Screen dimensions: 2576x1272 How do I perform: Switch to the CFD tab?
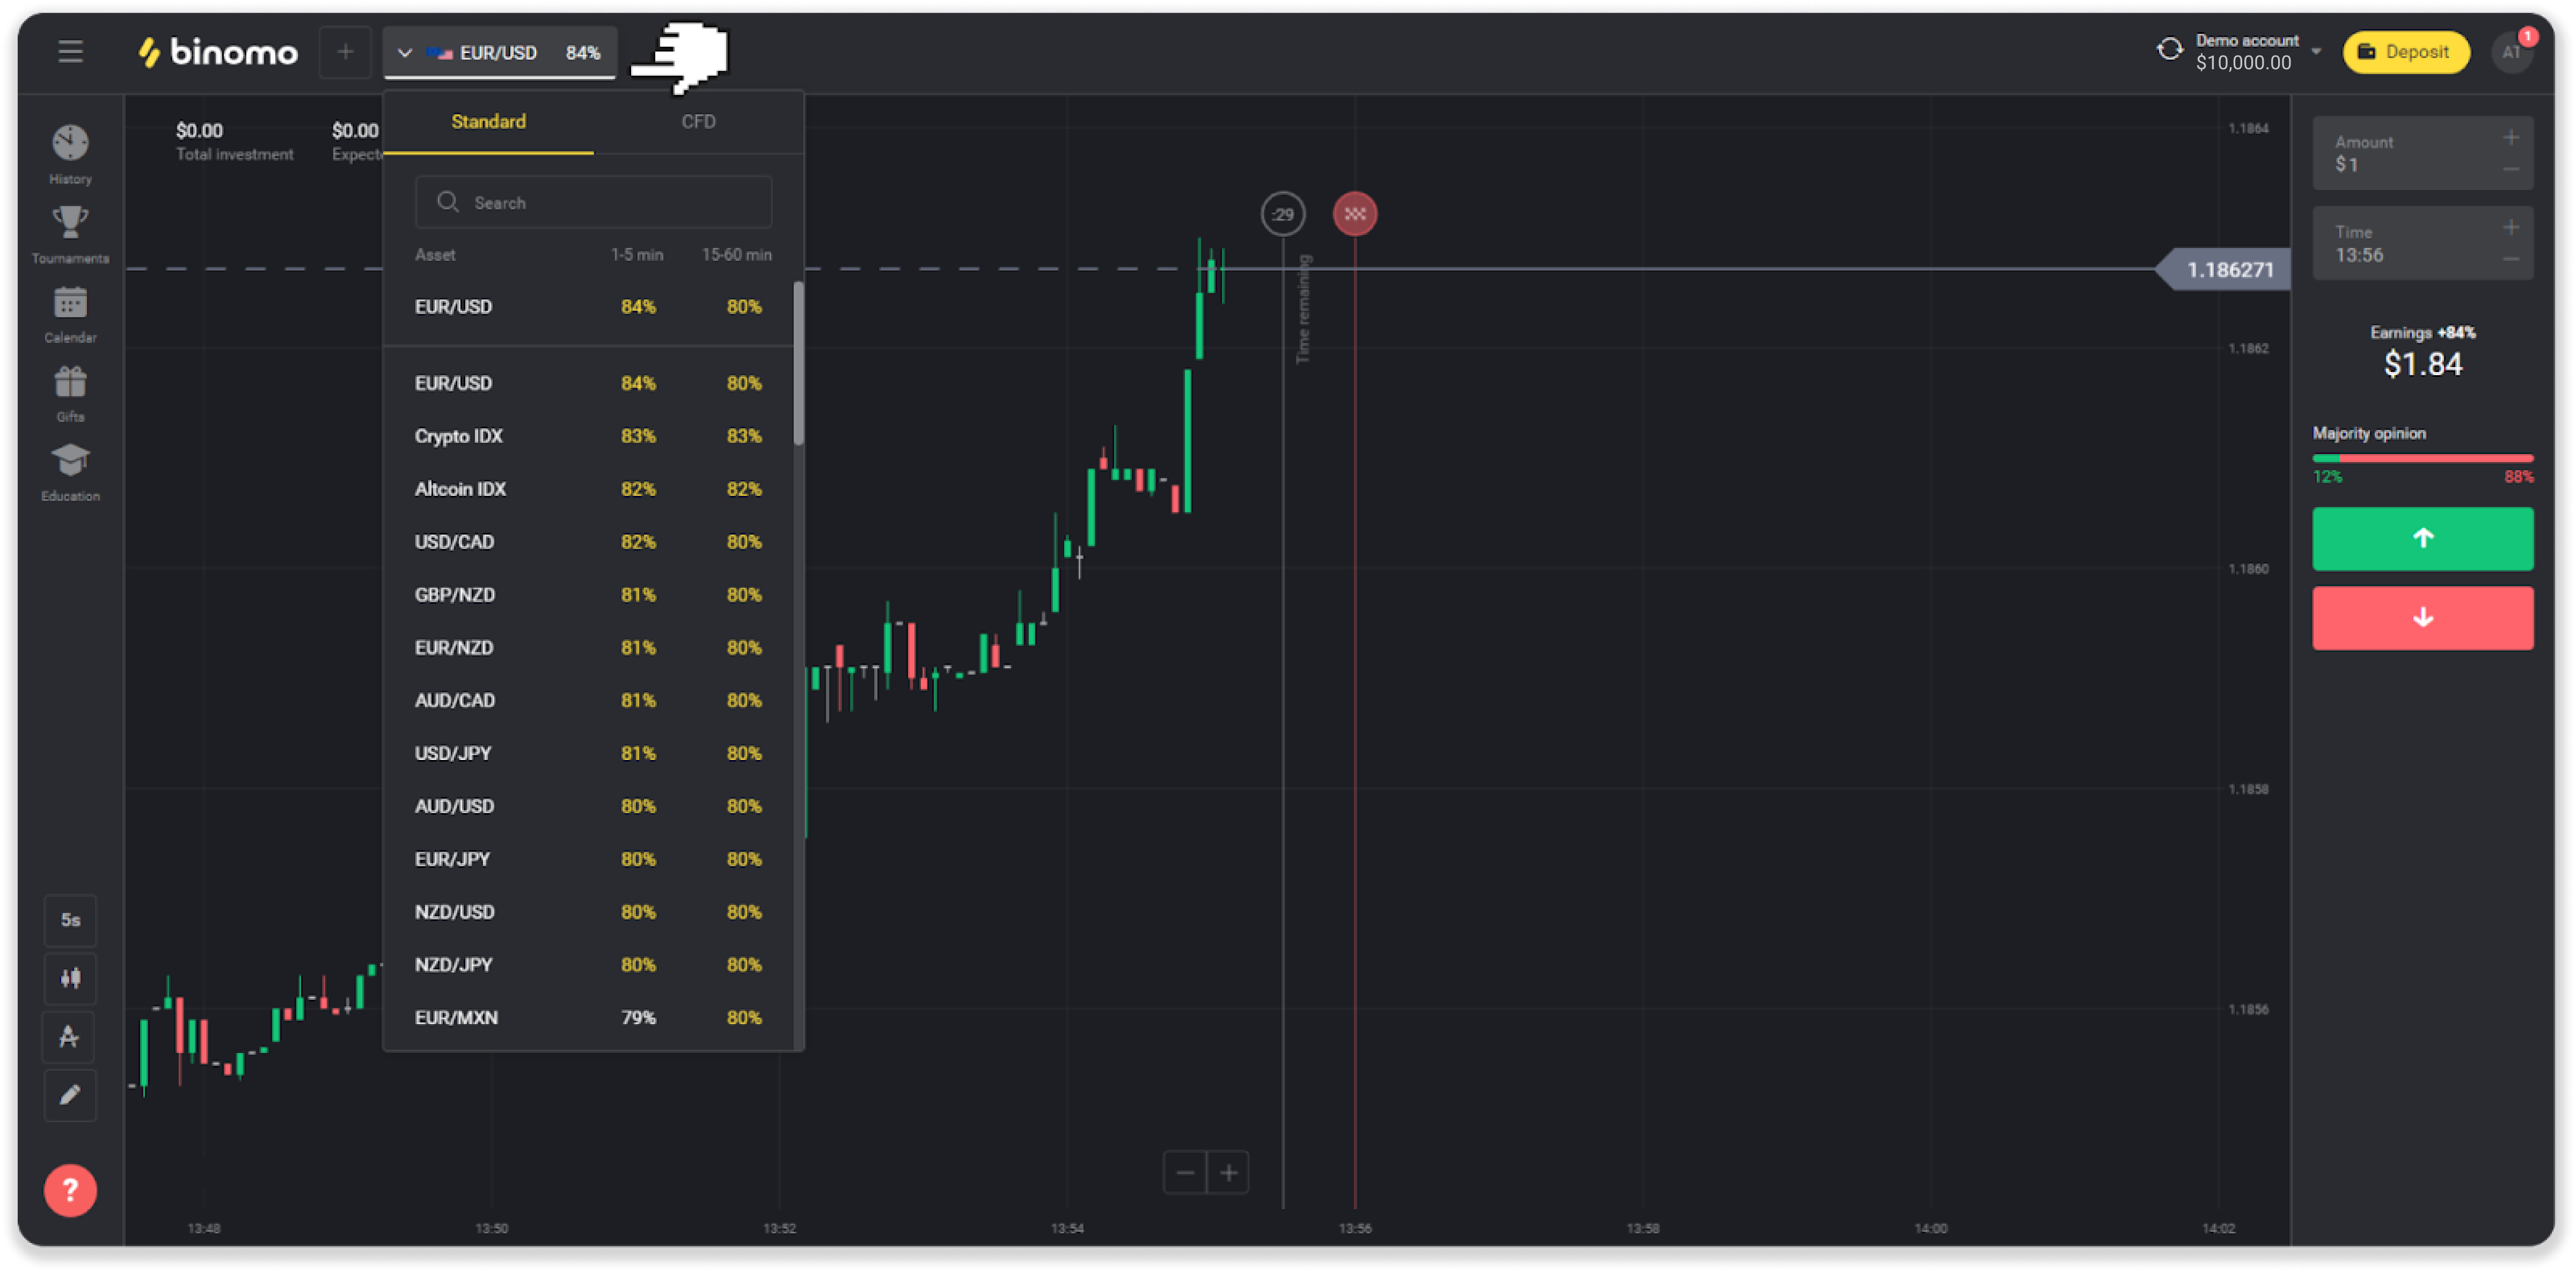click(698, 122)
